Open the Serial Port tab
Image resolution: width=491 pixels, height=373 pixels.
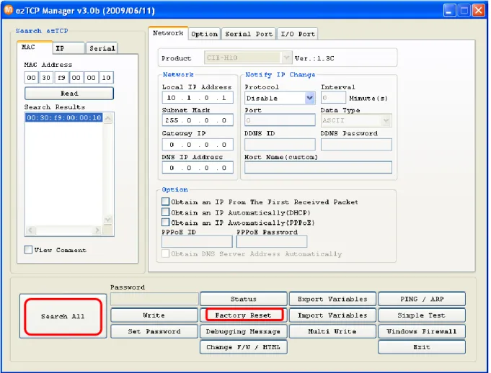249,34
